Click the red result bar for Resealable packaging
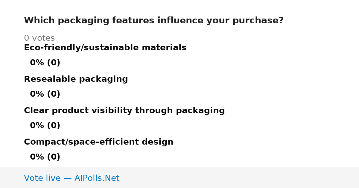359x188 pixels. 24,94
